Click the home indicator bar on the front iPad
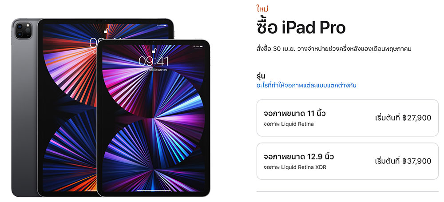This screenshot has width=444, height=202. click(153, 190)
